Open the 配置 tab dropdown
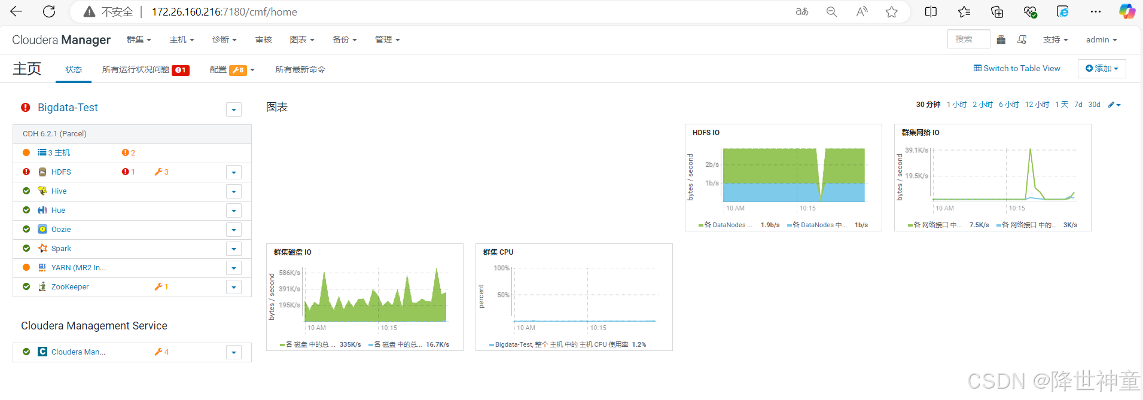Screen dimensions: 1143x400 click(x=232, y=69)
